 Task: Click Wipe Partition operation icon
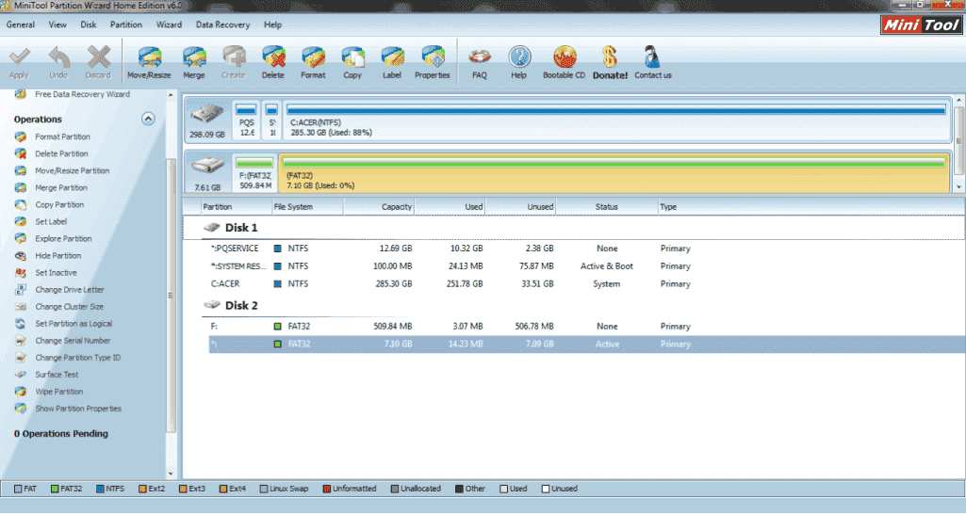(x=21, y=392)
